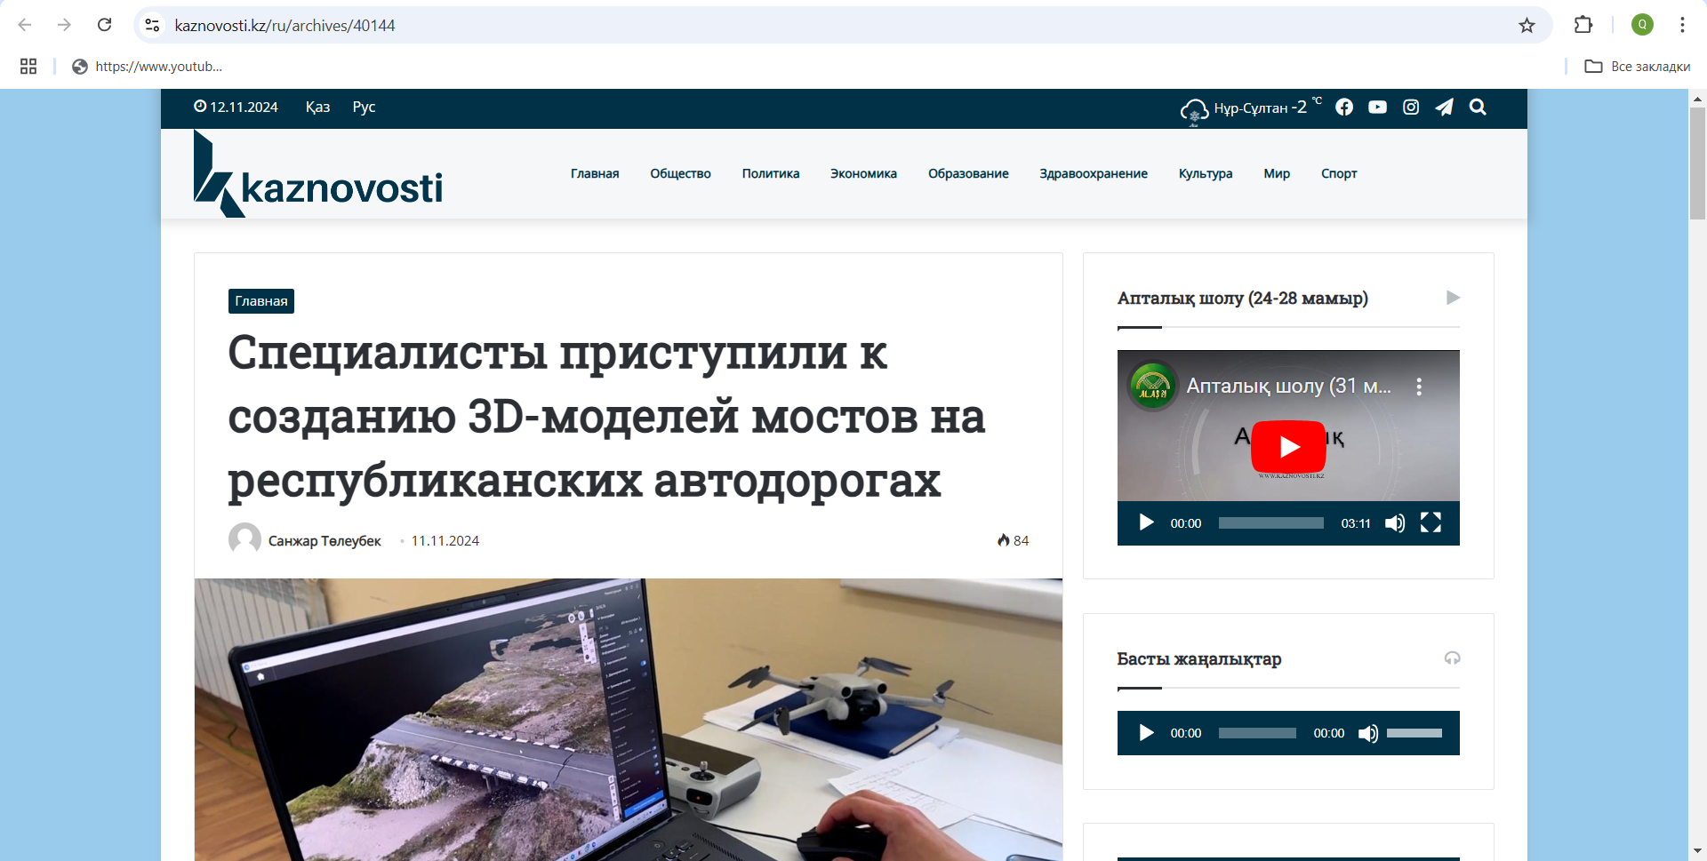The height and width of the screenshot is (861, 1707).
Task: Open the Все закладки folder
Action: (x=1638, y=67)
